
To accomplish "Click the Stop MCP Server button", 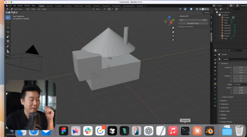I will 193,23.
